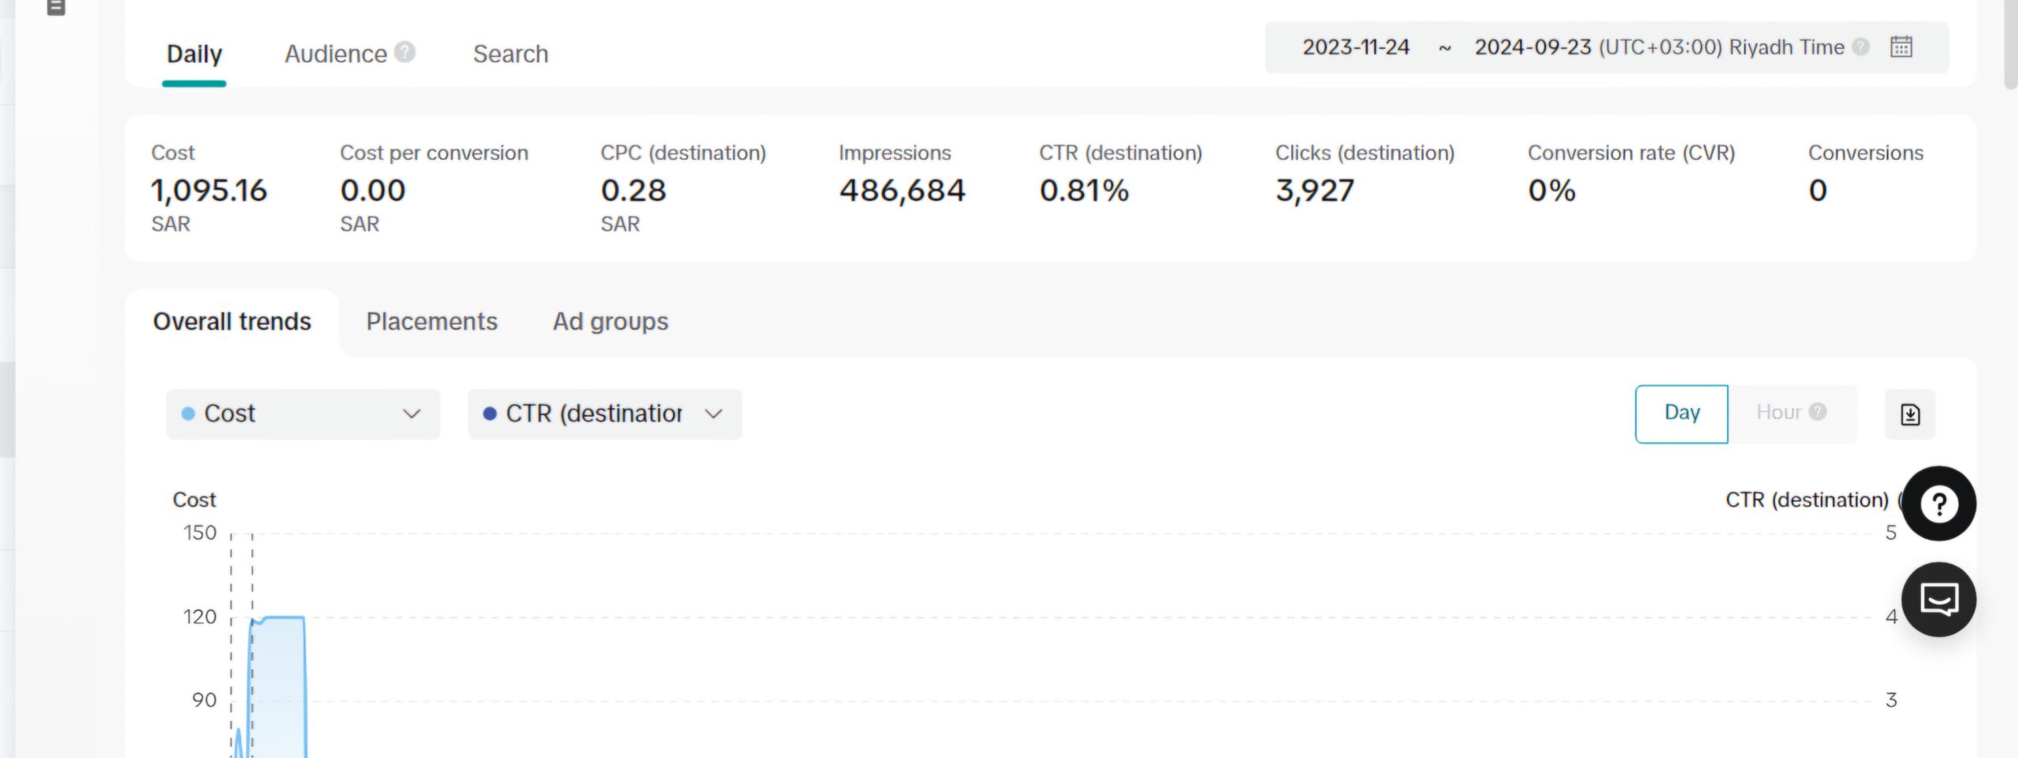Open the calendar date picker icon
The image size is (2018, 758).
[1901, 47]
